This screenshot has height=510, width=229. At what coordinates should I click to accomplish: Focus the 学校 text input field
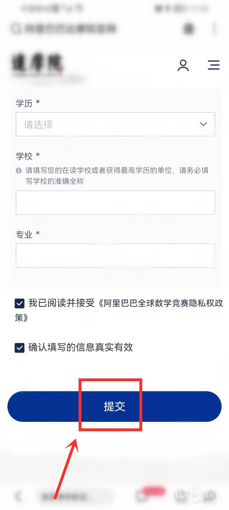point(115,203)
